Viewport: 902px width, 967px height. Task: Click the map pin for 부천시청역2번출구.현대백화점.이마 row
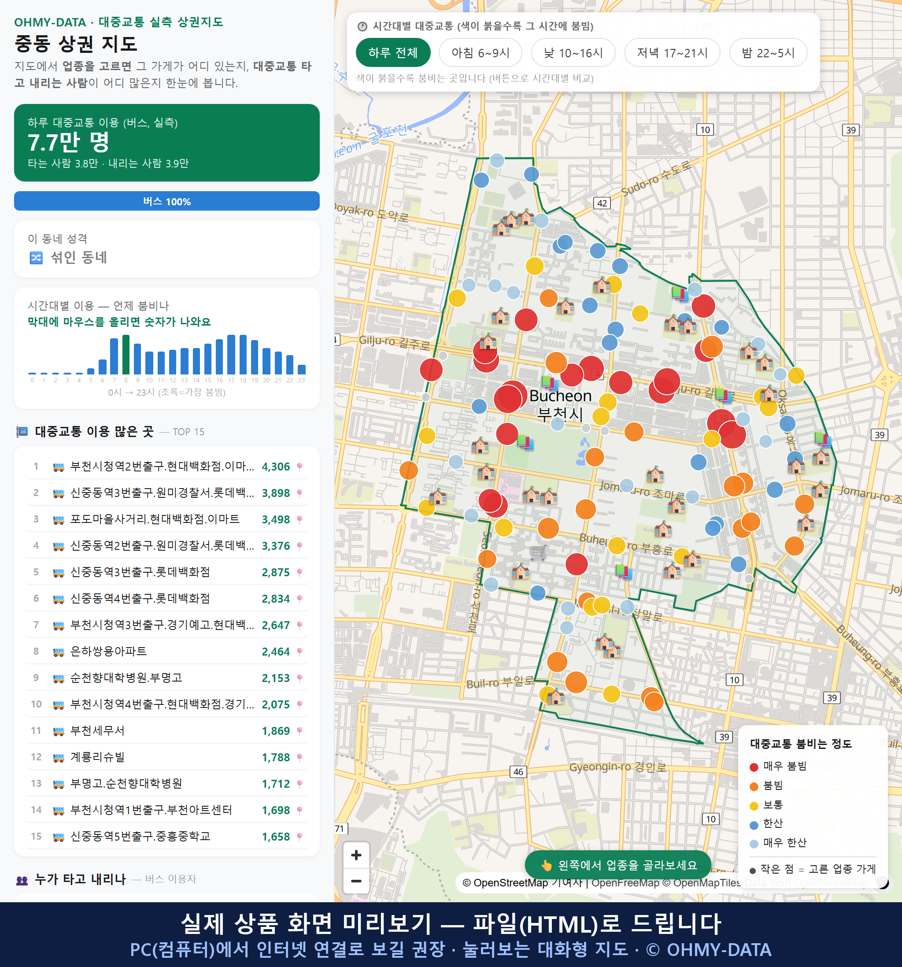point(299,467)
